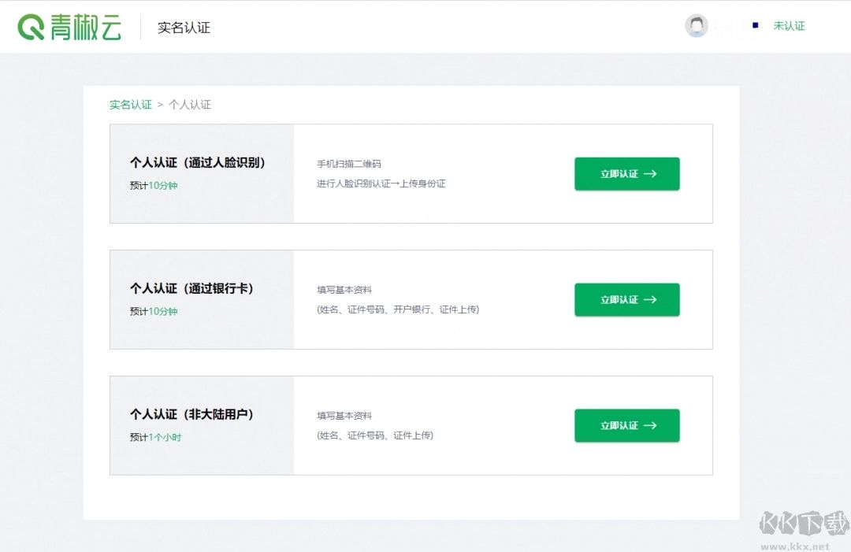This screenshot has height=552, width=851.
Task: Click the 个人认证 breadcrumb item
Action: coord(190,105)
